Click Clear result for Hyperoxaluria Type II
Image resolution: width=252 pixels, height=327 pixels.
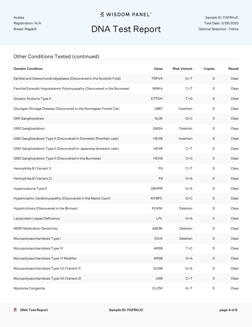234,188
